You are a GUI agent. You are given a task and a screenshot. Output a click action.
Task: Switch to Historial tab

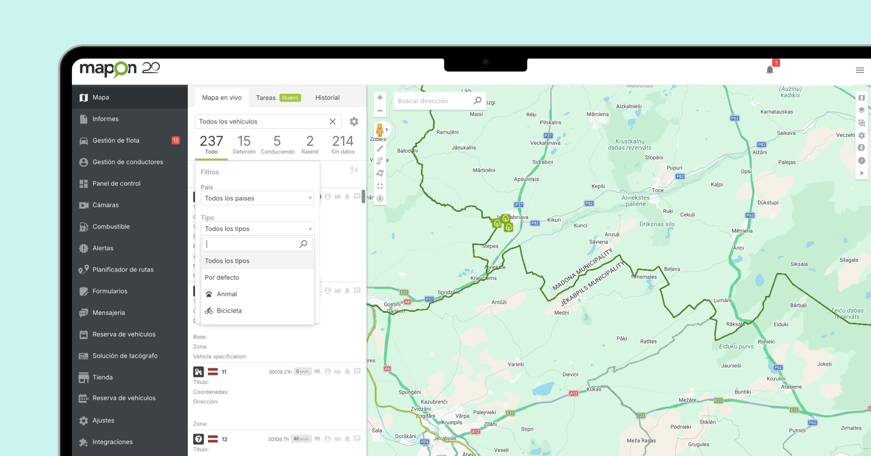coord(328,97)
